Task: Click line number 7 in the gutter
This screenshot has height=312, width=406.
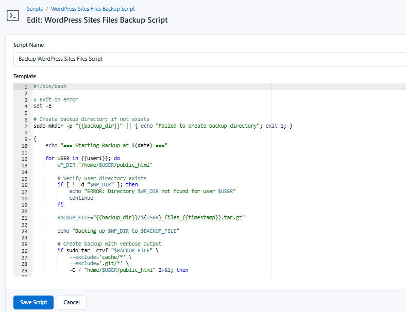Action: coord(26,126)
